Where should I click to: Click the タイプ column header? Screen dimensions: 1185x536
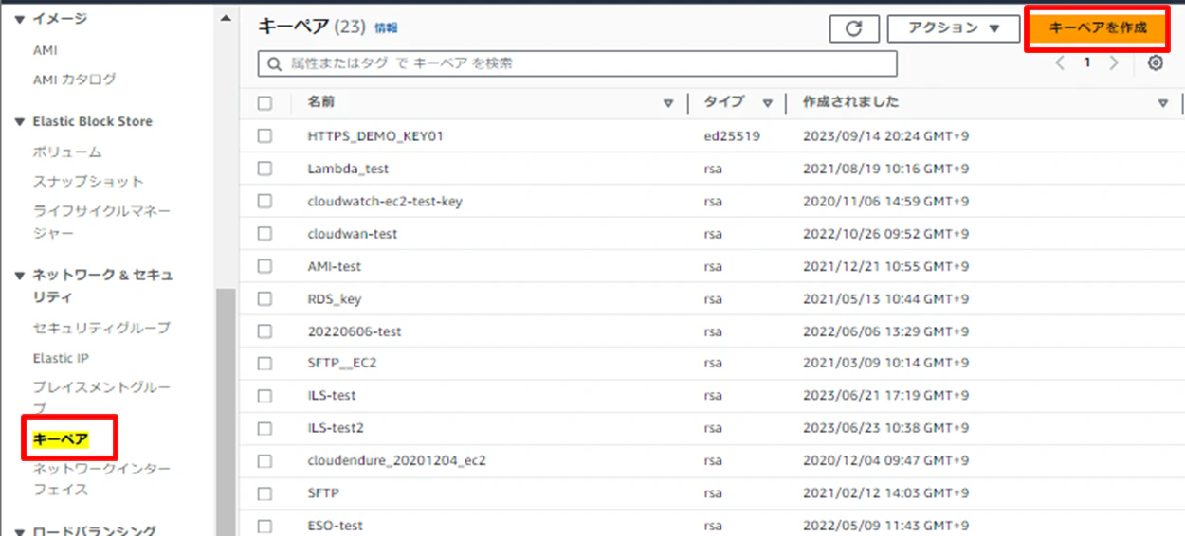[724, 102]
